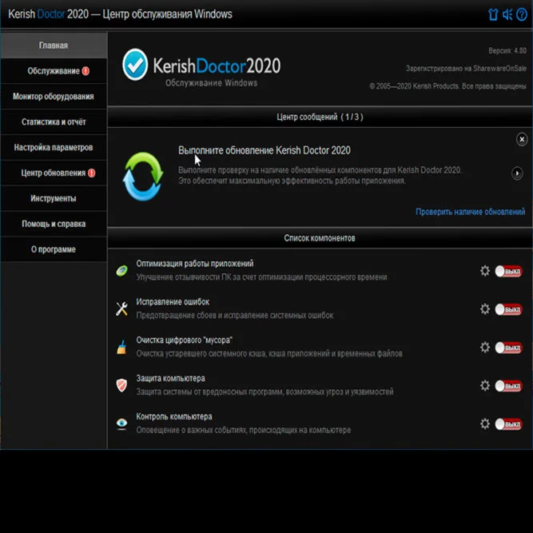Click the application optimization component icon

pyautogui.click(x=121, y=271)
